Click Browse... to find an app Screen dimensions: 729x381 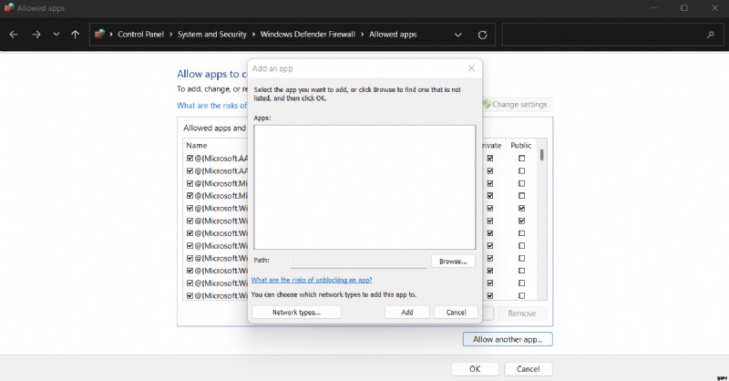[453, 262]
